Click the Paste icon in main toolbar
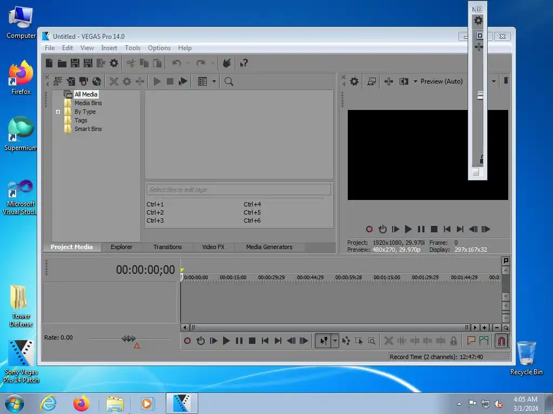This screenshot has width=553, height=414. click(157, 64)
